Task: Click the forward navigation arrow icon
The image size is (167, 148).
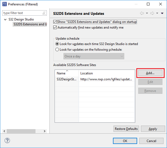Action: pos(152,13)
